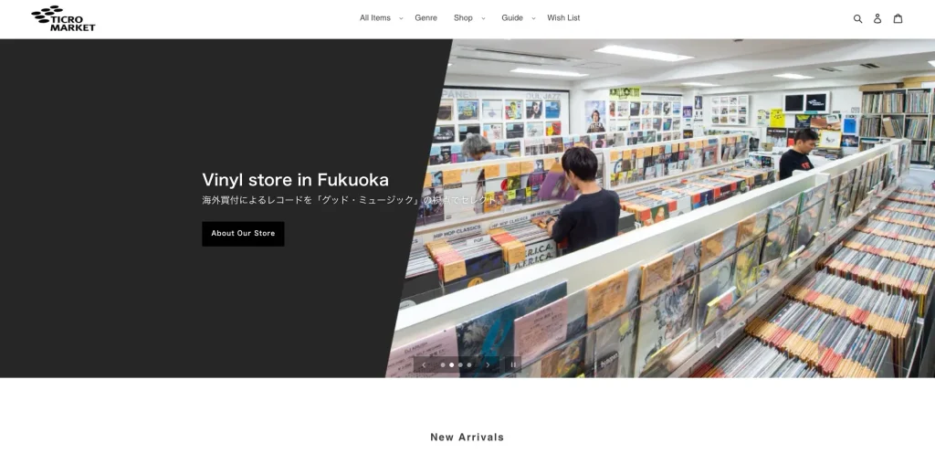935x464 pixels.
Task: Expand the Shop dropdown menu
Action: (x=469, y=18)
